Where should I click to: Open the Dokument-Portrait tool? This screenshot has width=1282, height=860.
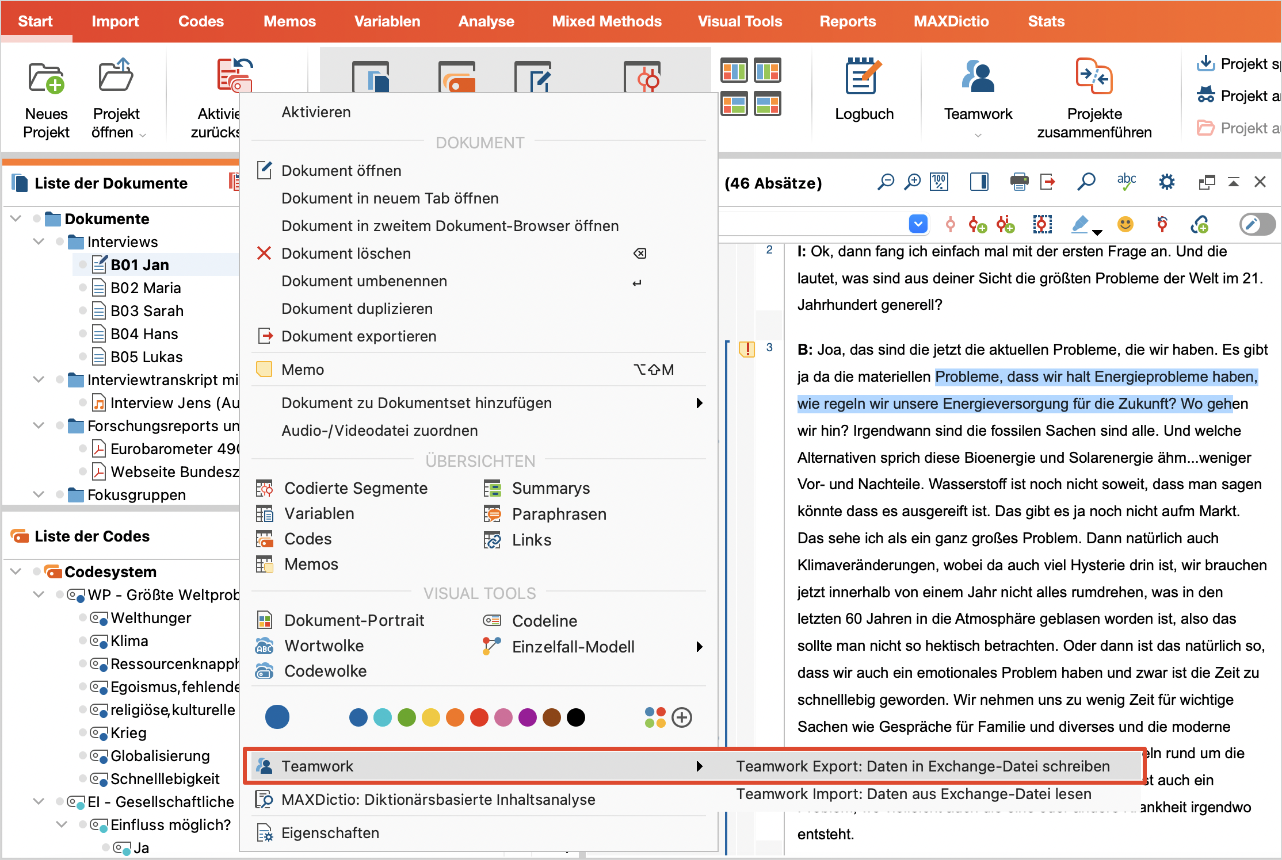pyautogui.click(x=355, y=620)
